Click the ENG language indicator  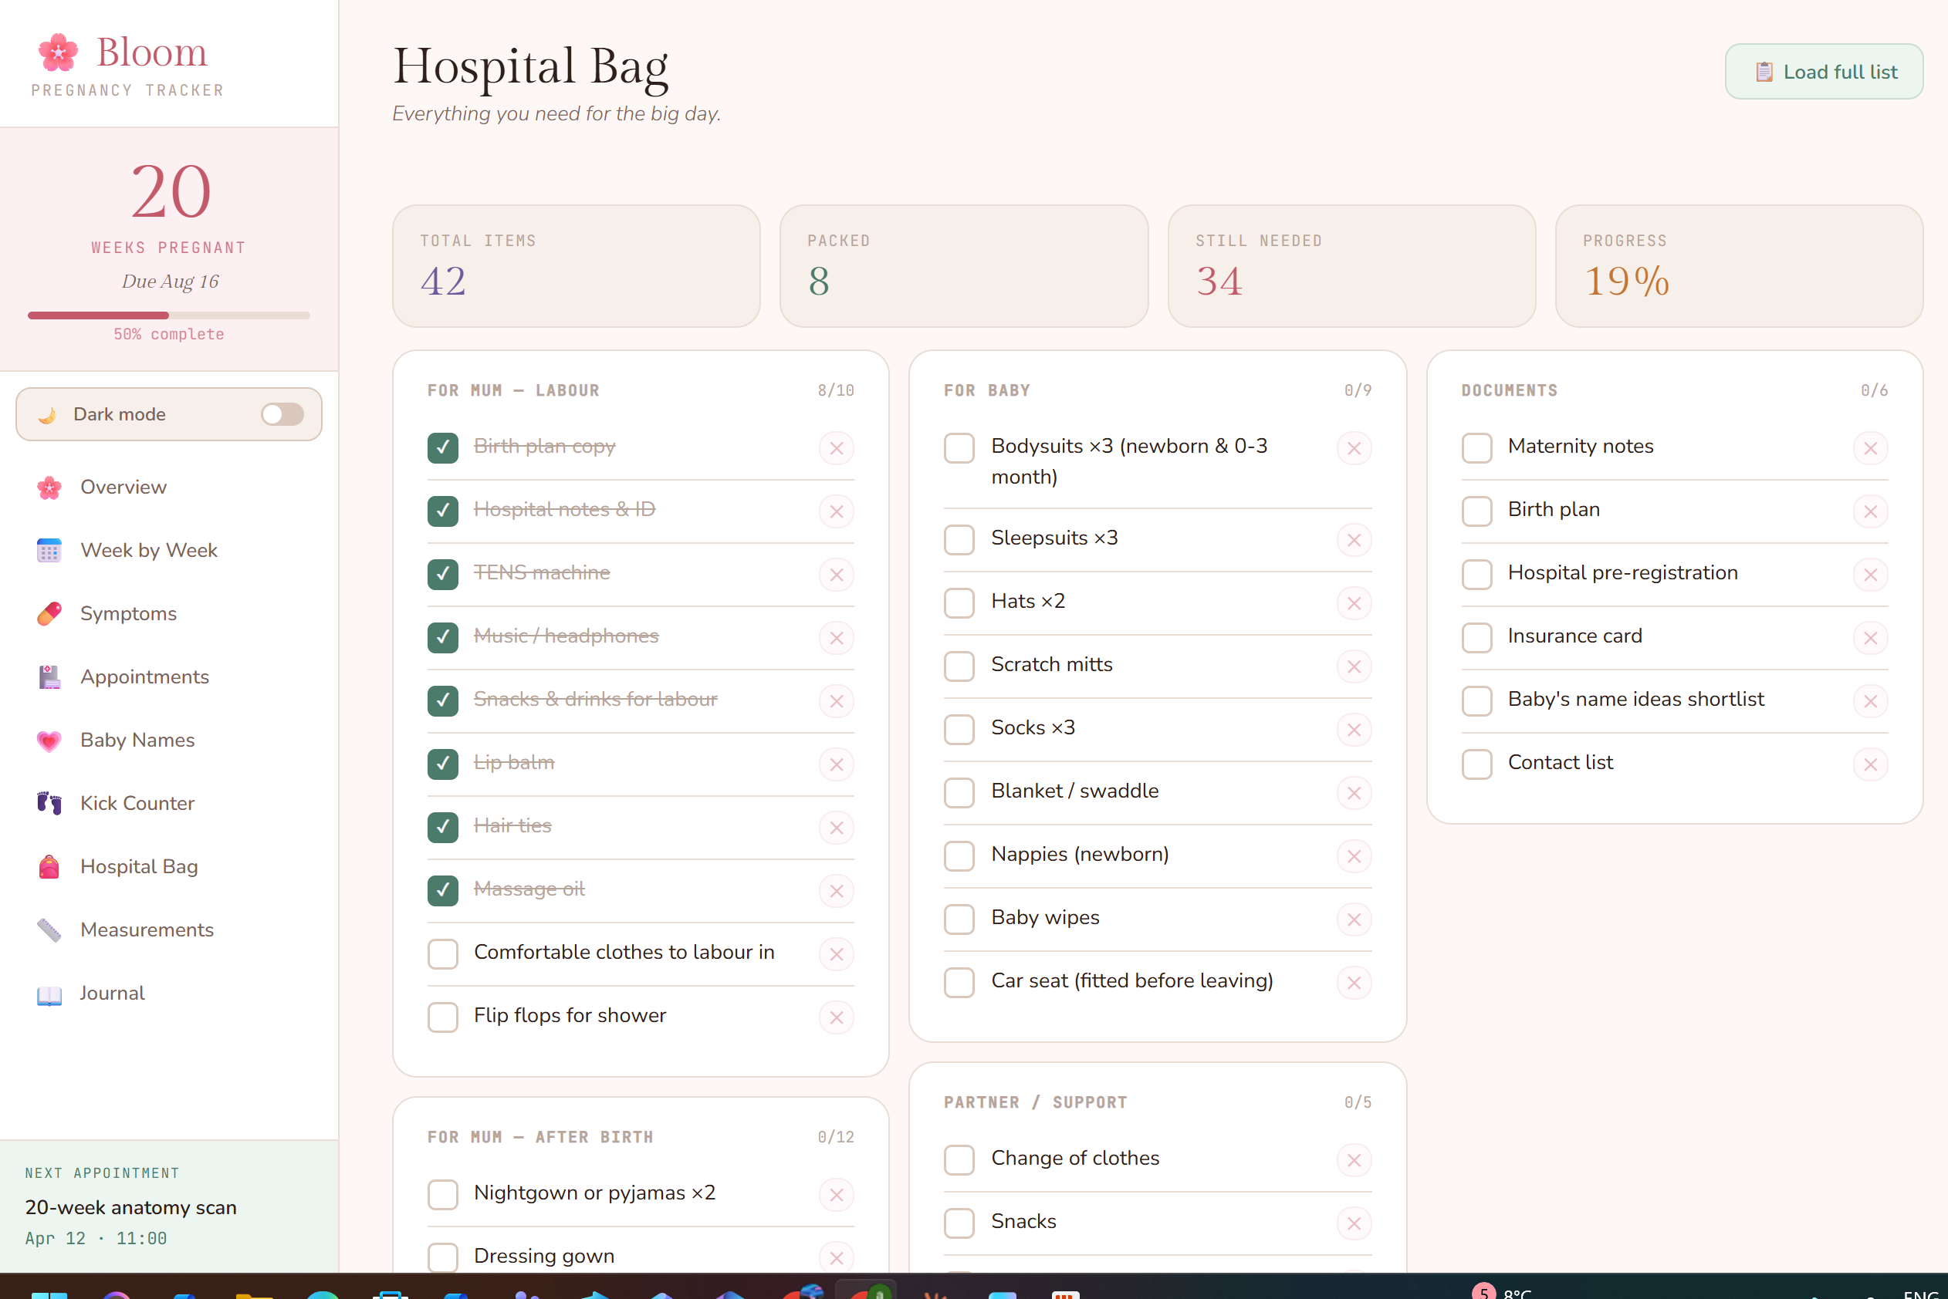pyautogui.click(x=1921, y=1294)
